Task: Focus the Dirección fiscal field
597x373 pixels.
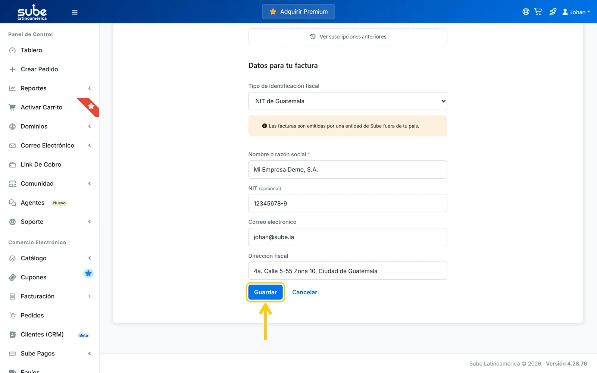Action: (x=348, y=271)
